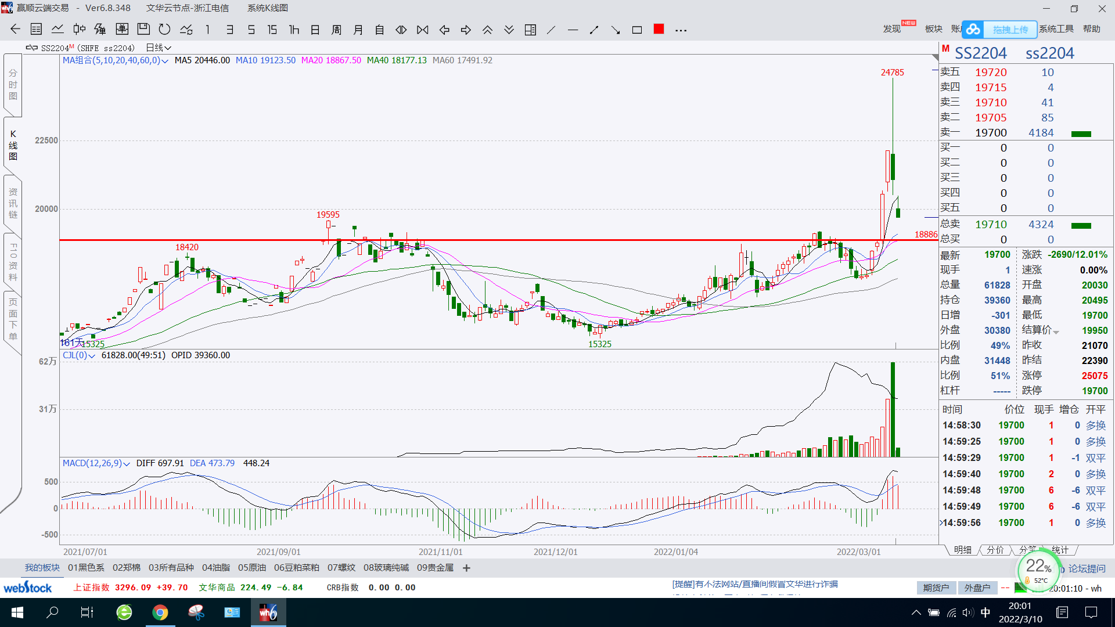Image resolution: width=1115 pixels, height=627 pixels.
Task: Open Chrome from the taskbar
Action: tap(160, 612)
